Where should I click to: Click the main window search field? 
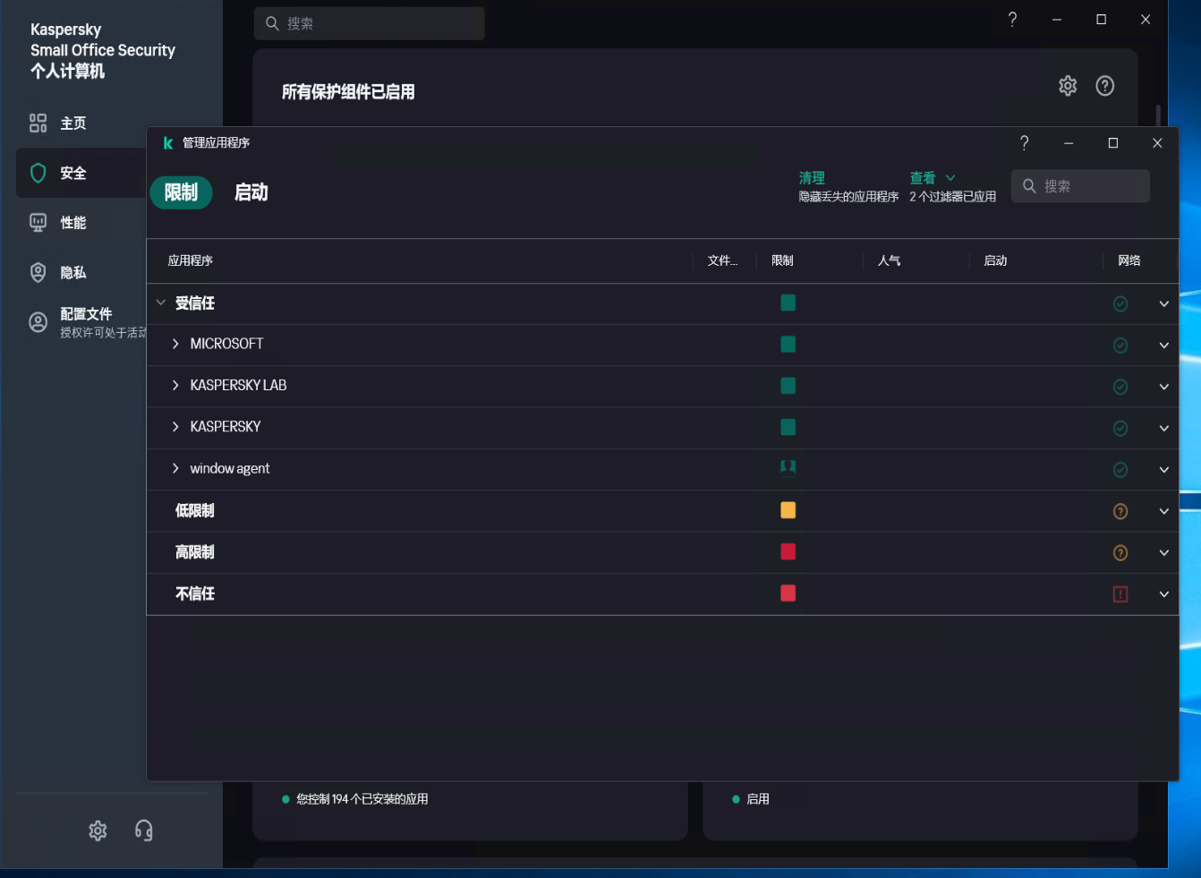click(x=370, y=23)
